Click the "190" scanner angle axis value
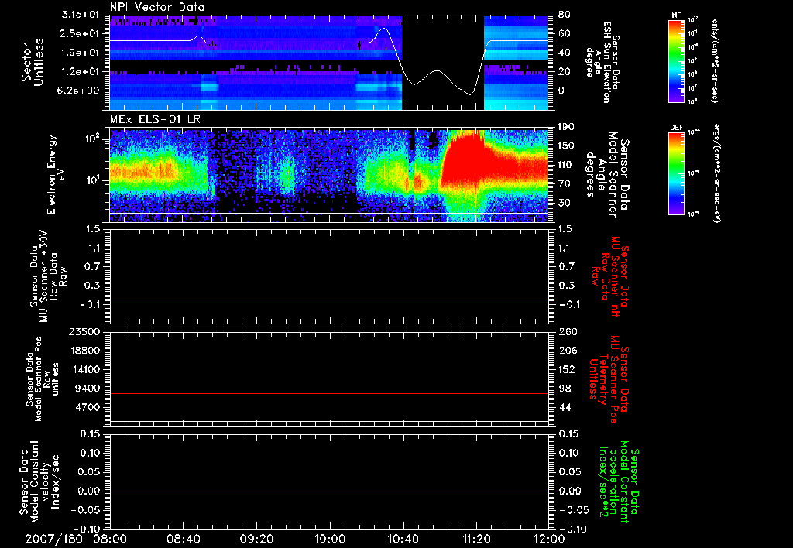 566,127
